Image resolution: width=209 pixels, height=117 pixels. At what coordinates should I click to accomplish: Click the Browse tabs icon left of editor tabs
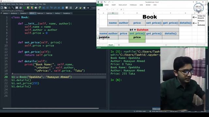point(1,13)
